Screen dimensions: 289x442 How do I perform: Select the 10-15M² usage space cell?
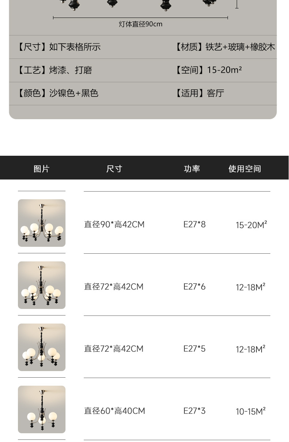[251, 411]
